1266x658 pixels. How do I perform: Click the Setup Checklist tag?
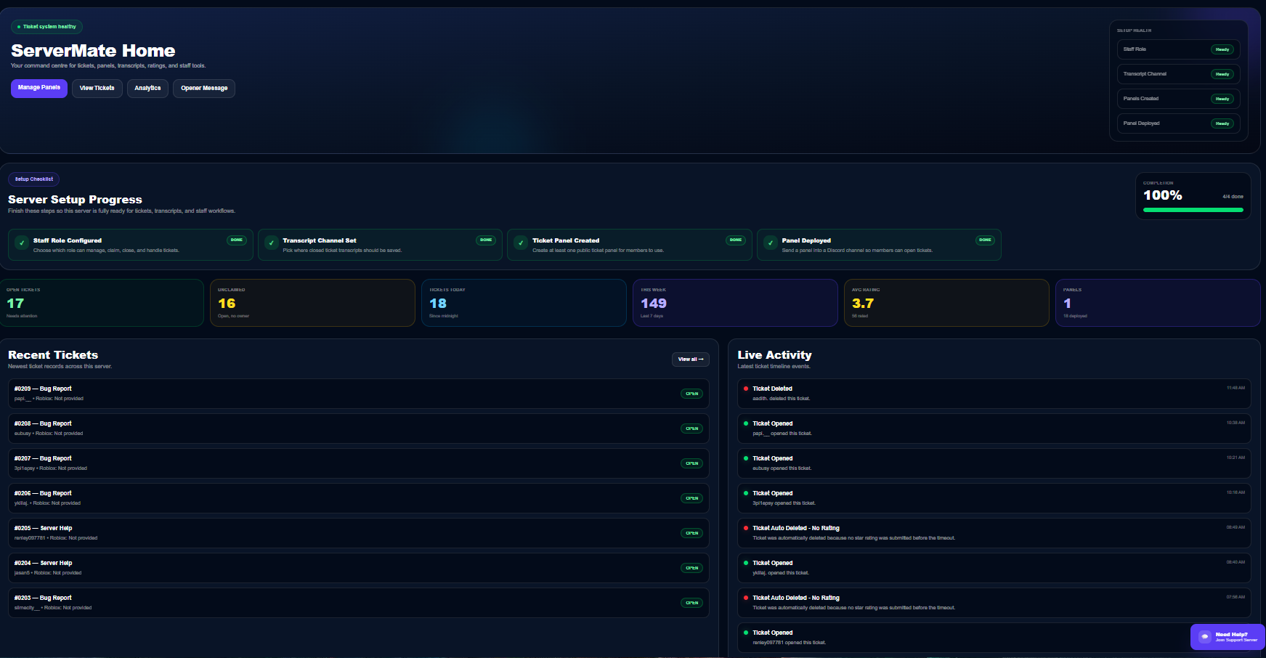33,179
